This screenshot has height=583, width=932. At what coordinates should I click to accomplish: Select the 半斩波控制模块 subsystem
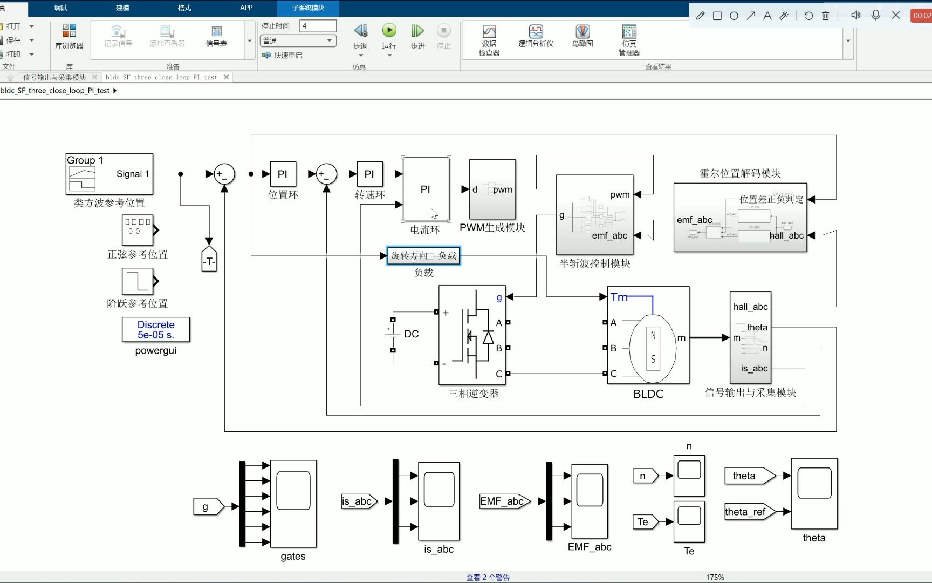tap(594, 215)
